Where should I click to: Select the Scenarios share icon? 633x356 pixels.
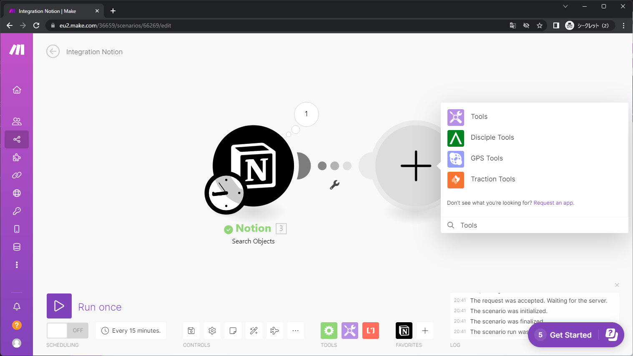(17, 139)
